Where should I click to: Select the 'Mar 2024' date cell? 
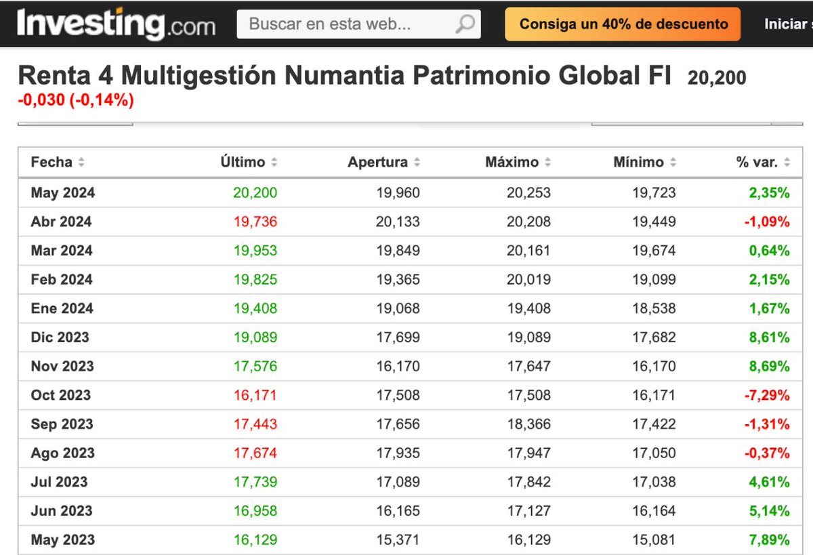[62, 251]
